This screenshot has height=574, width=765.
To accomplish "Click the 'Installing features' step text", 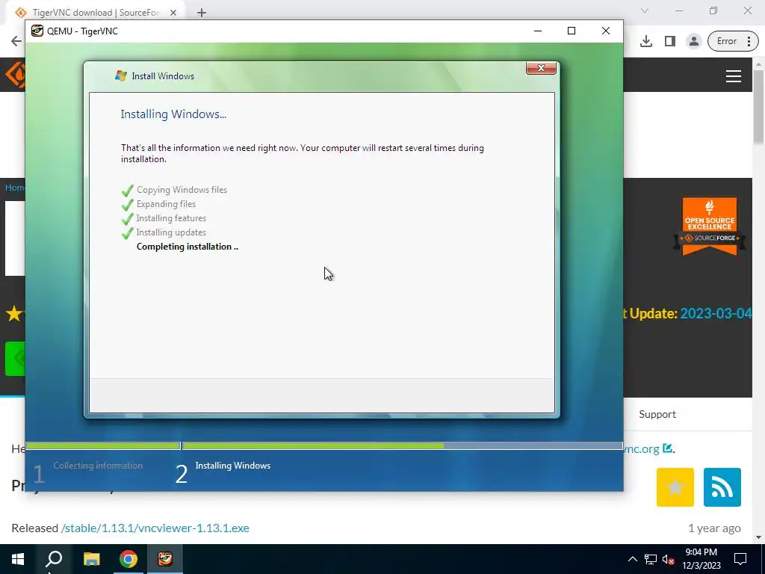I will 171,218.
